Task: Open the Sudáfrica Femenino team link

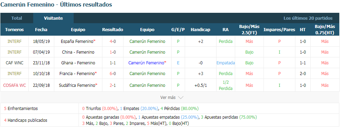Action: coord(77,85)
